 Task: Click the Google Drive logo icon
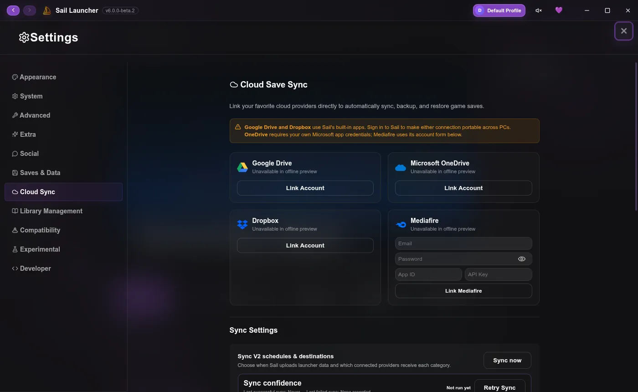tap(242, 167)
